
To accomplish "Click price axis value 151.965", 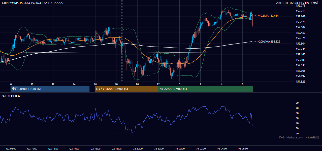I will [301, 71].
